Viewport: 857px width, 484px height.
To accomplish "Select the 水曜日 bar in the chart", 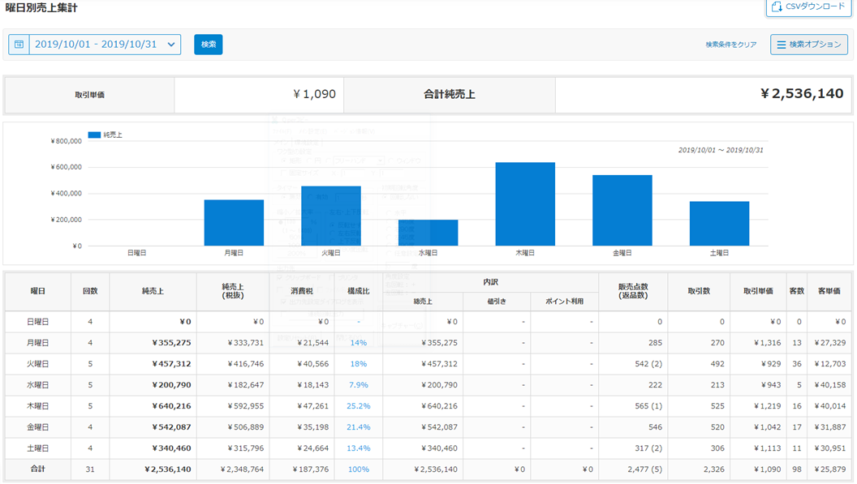I will coord(428,233).
